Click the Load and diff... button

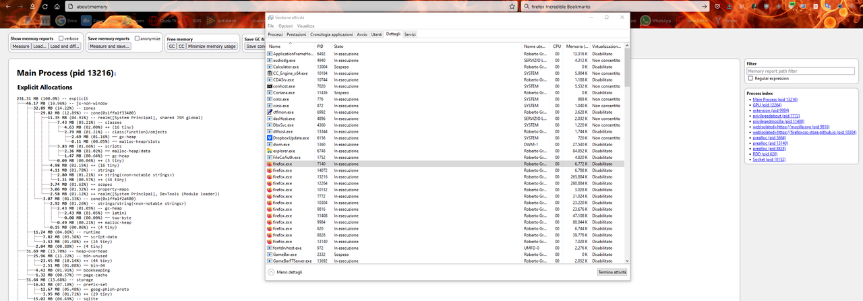point(65,46)
